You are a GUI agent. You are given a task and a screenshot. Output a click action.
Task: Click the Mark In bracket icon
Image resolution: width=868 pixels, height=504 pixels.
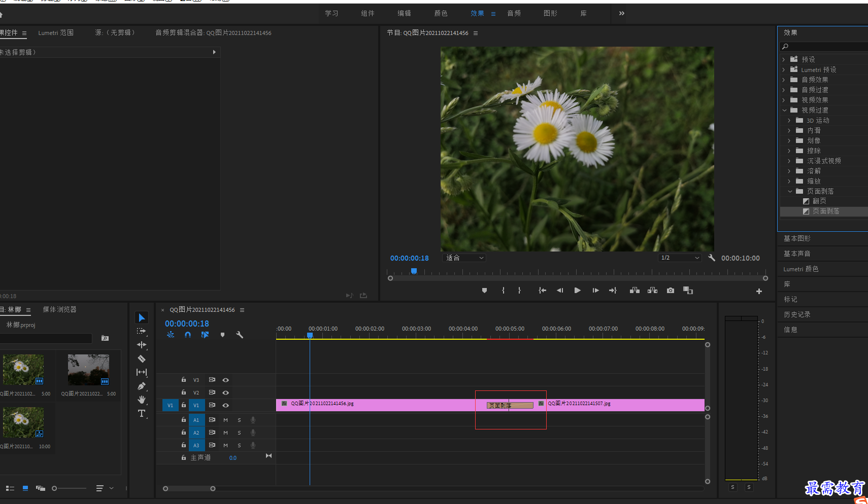click(503, 291)
